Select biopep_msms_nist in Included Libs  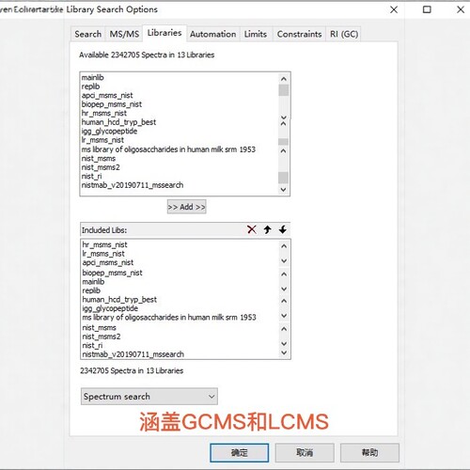[112, 273]
